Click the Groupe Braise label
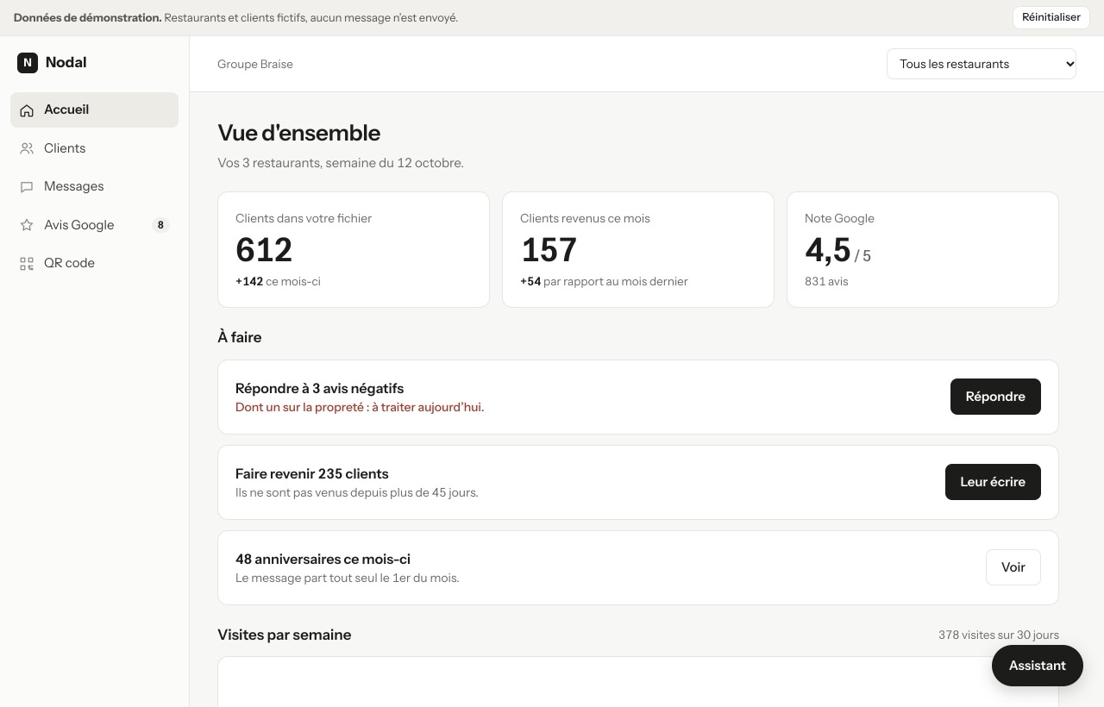This screenshot has width=1104, height=707. (x=255, y=64)
